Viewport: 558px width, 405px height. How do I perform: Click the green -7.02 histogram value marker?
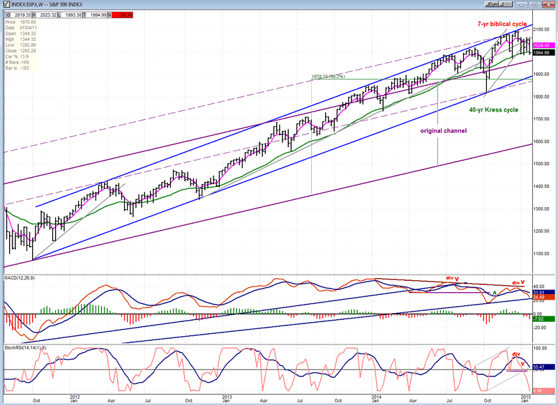point(544,319)
